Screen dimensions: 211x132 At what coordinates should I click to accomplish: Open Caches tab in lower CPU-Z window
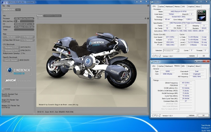[161, 66]
